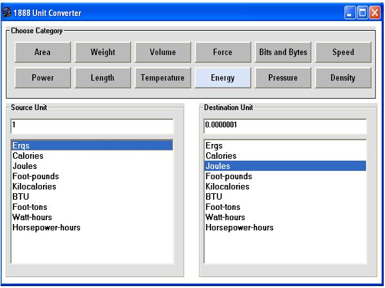
Task: Select Kilocalories in Source Unit list
Action: (92, 187)
